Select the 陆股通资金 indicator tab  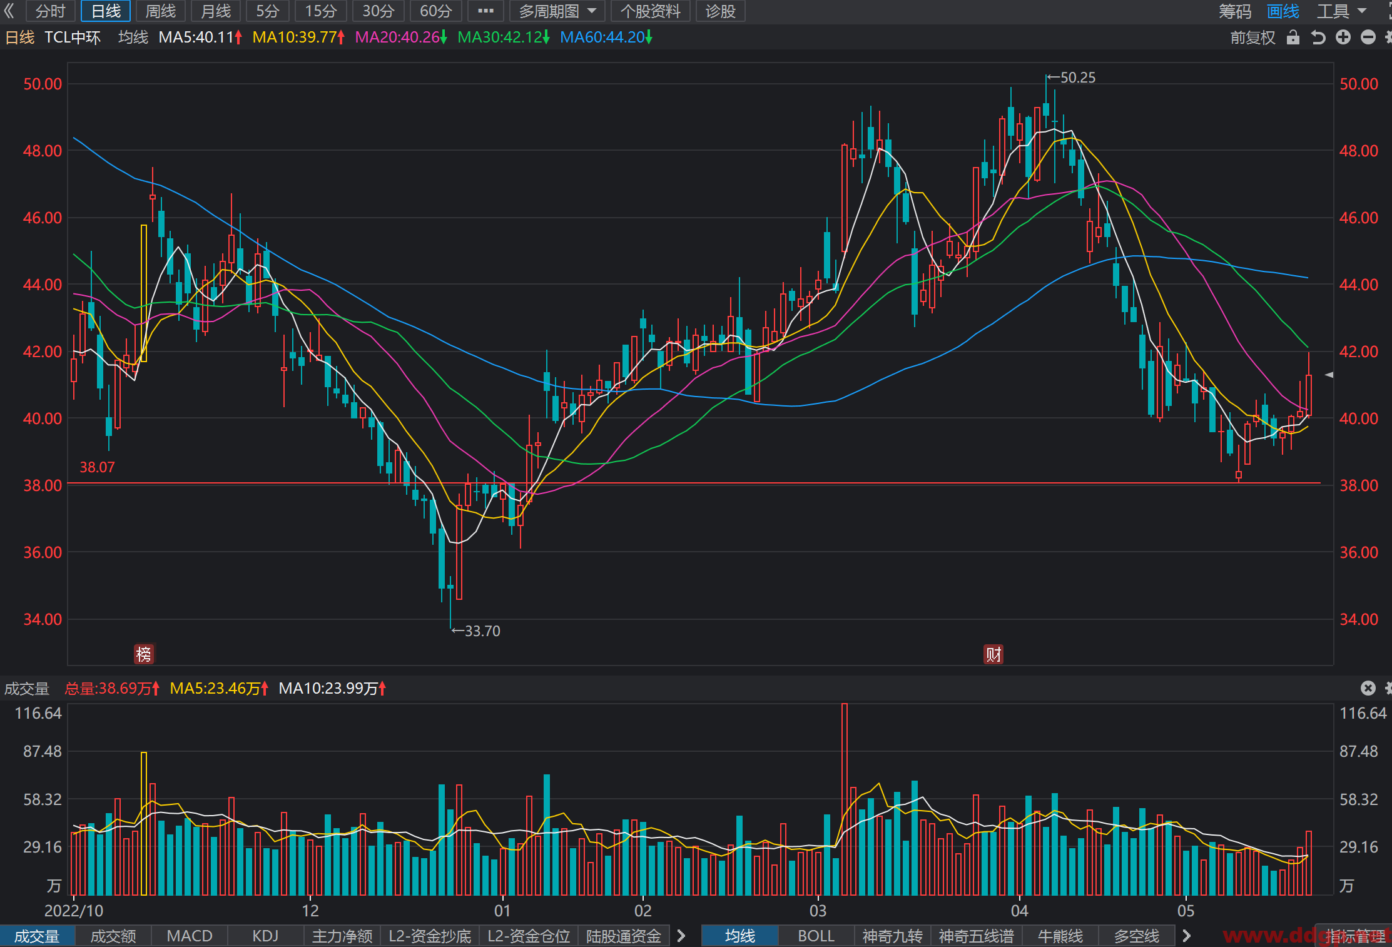click(624, 936)
